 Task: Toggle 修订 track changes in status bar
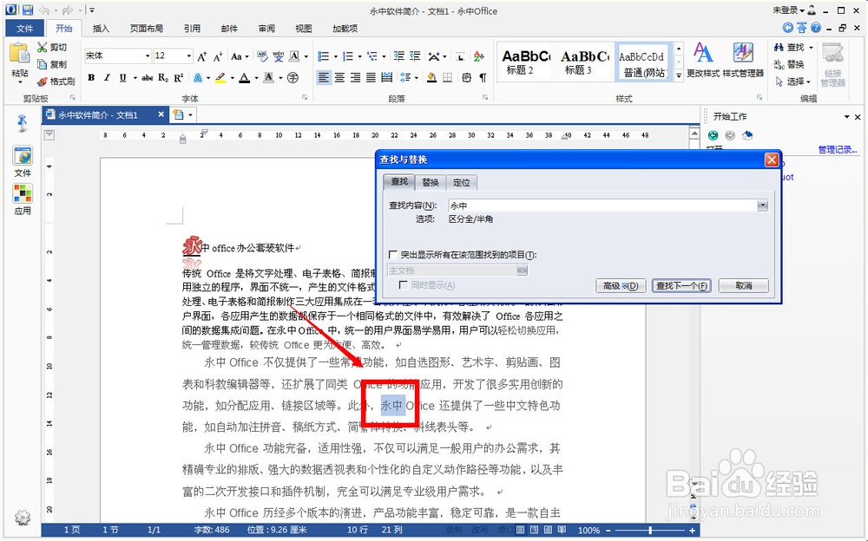pyautogui.click(x=505, y=530)
